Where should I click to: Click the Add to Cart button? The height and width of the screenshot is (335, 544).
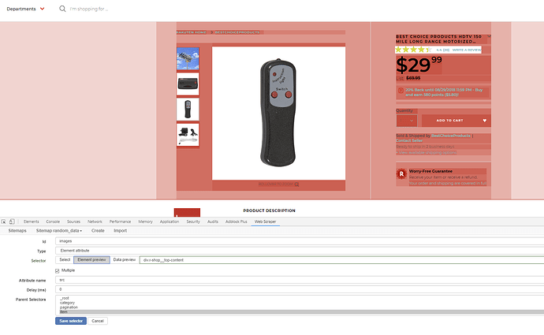pyautogui.click(x=449, y=121)
